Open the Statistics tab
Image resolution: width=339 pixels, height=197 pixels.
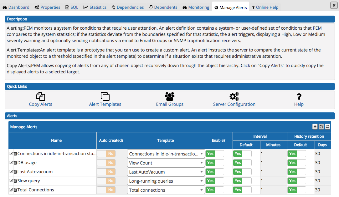pos(95,7)
